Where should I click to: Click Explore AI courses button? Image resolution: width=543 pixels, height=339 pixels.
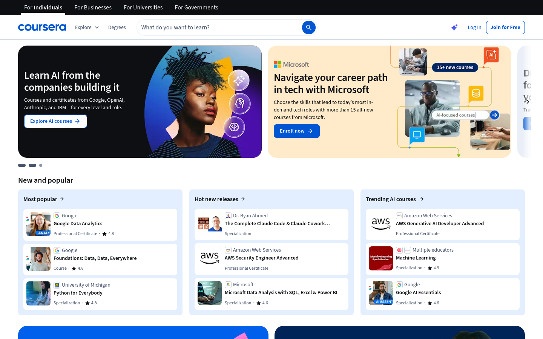click(55, 121)
